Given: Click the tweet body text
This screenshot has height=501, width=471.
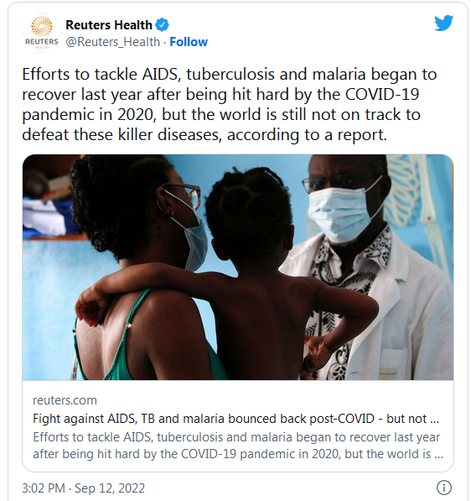Looking at the screenshot, I should pos(229,105).
